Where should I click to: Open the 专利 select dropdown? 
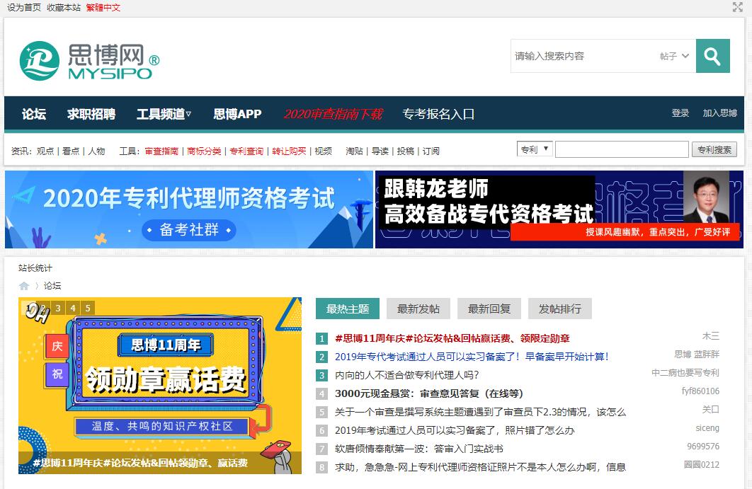(535, 149)
